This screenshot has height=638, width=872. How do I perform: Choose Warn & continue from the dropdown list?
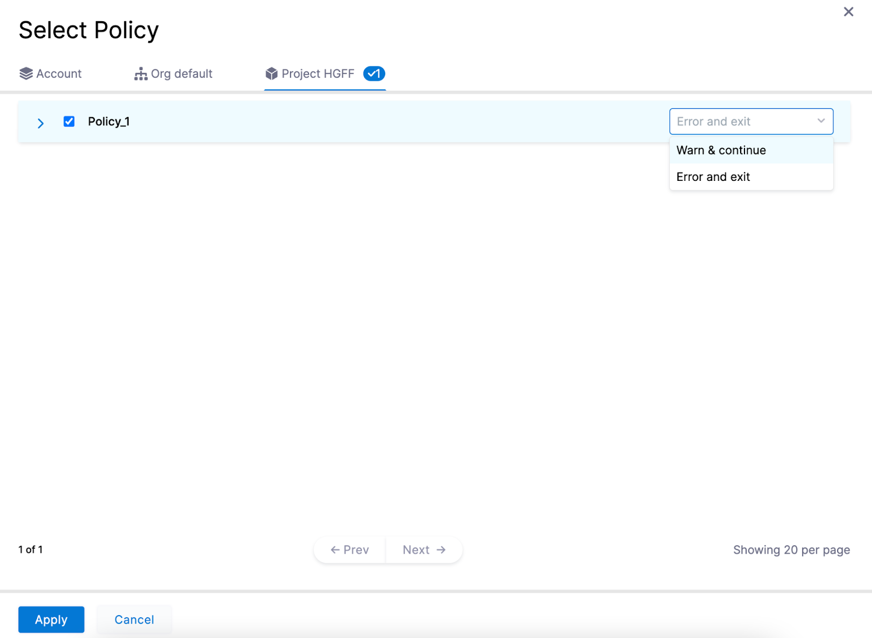click(x=721, y=150)
